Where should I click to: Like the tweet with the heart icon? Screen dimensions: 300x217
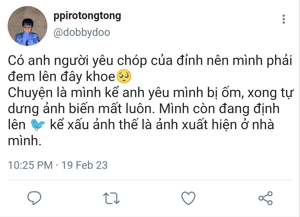tap(188, 198)
